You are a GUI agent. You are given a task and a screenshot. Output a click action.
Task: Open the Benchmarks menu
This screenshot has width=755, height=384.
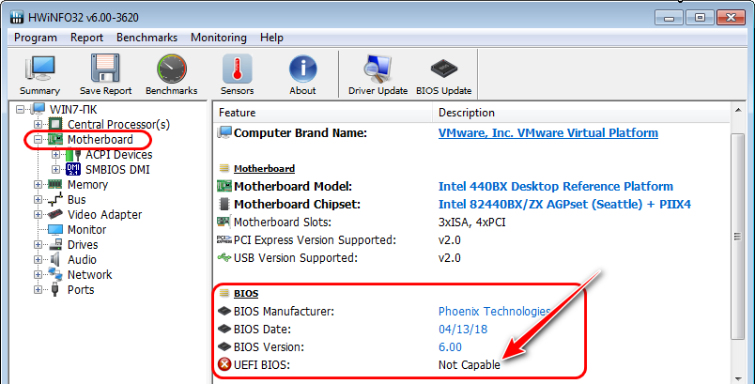[146, 38]
